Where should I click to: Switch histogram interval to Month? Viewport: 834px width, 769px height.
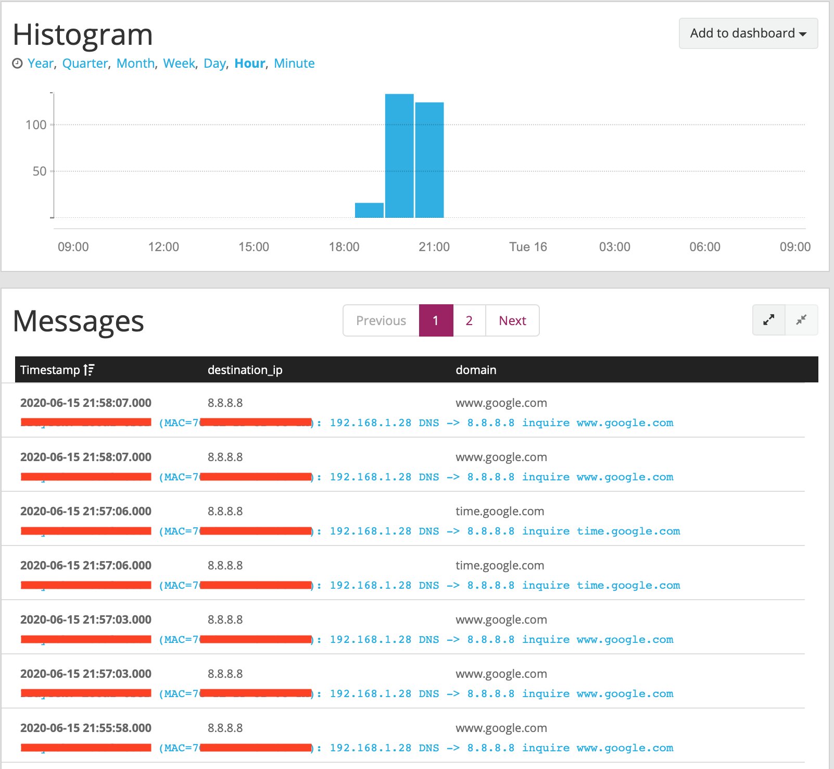pyautogui.click(x=135, y=64)
